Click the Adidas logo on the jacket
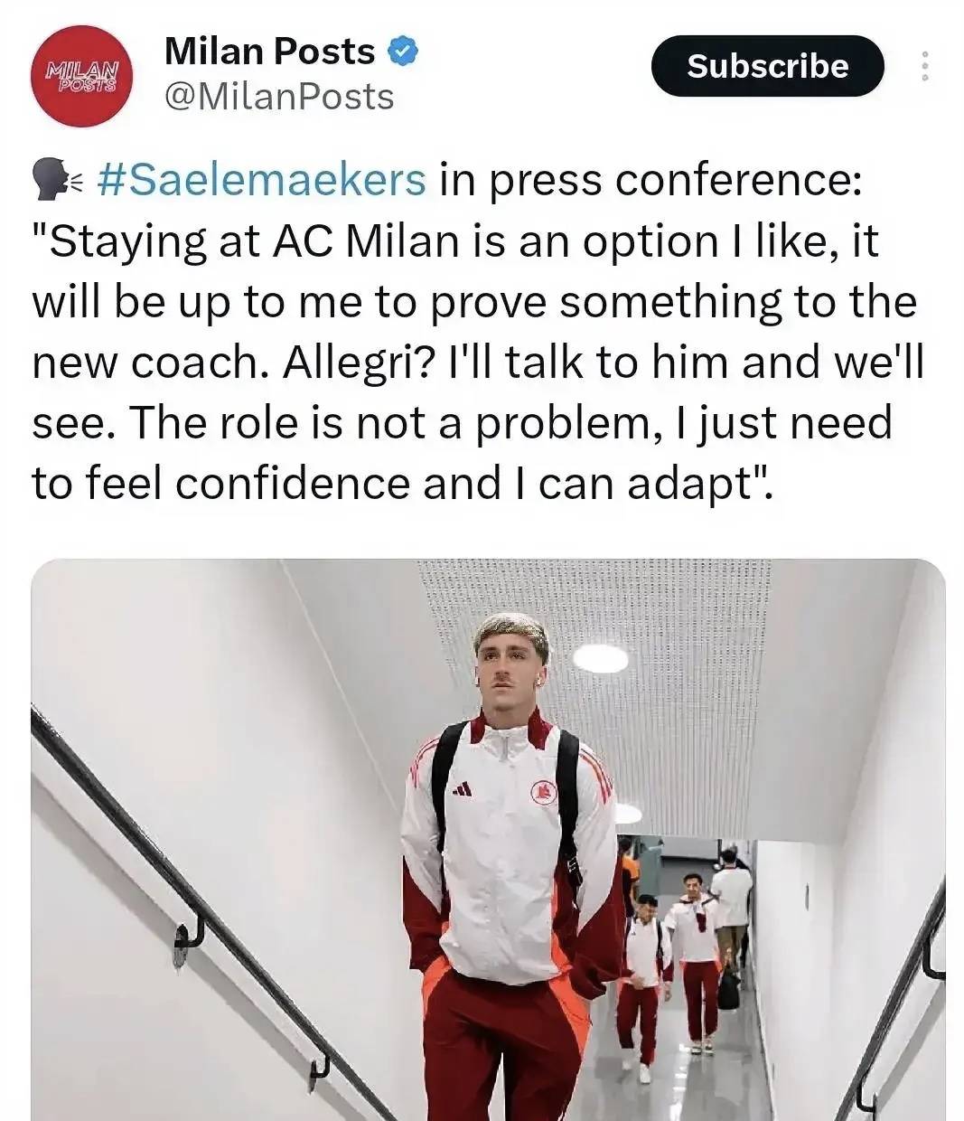The image size is (964, 1121). (x=461, y=790)
